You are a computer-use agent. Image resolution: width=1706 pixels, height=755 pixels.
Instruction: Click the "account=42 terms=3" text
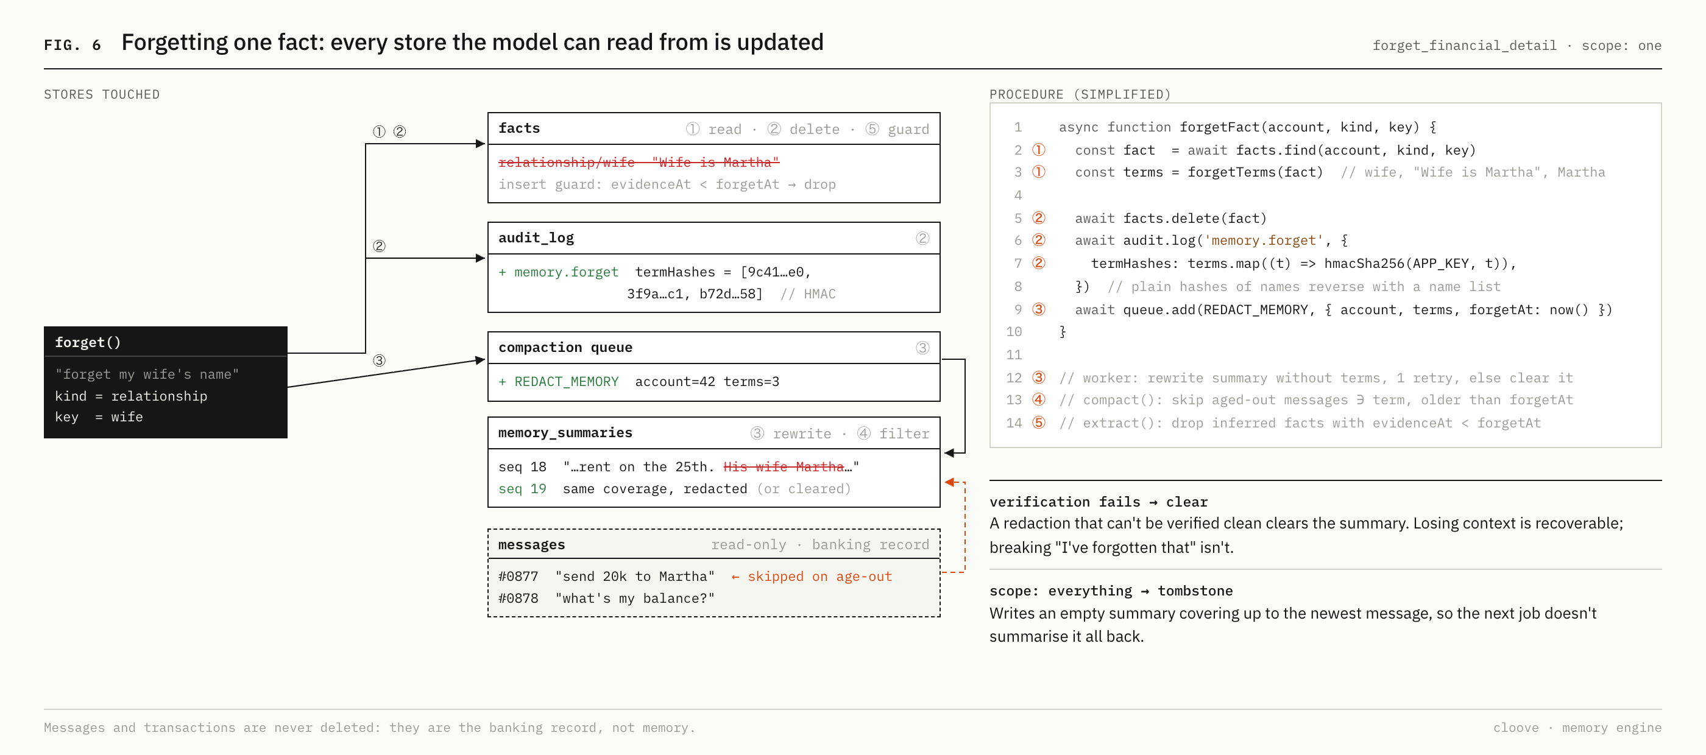(x=707, y=382)
